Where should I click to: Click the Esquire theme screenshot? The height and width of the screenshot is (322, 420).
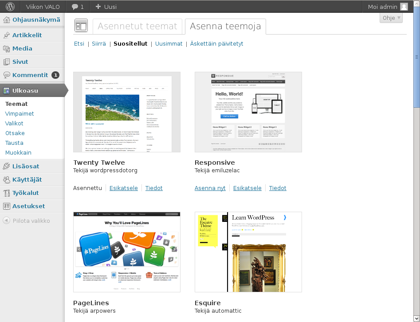click(248, 252)
